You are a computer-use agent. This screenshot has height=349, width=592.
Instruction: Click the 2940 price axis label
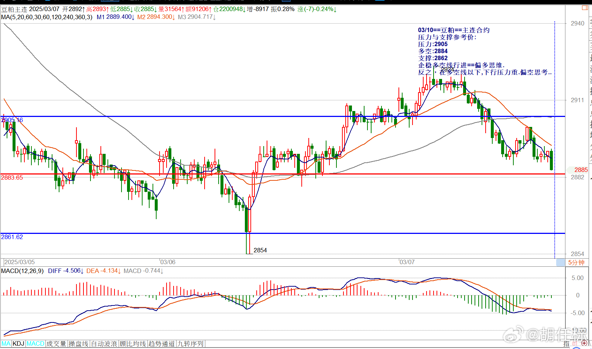(578, 23)
